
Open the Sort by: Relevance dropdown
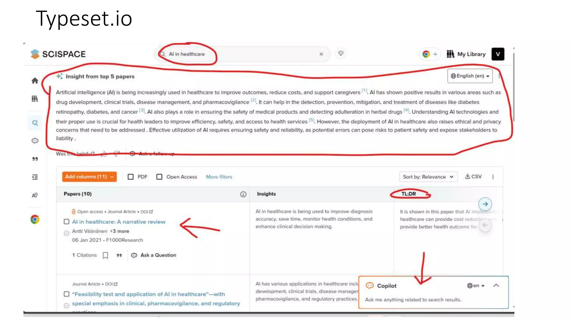tap(428, 177)
